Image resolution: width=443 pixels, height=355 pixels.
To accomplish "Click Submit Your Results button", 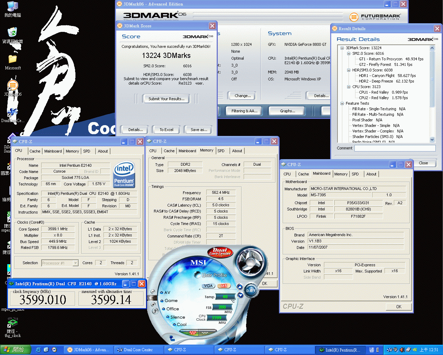I will [x=166, y=99].
